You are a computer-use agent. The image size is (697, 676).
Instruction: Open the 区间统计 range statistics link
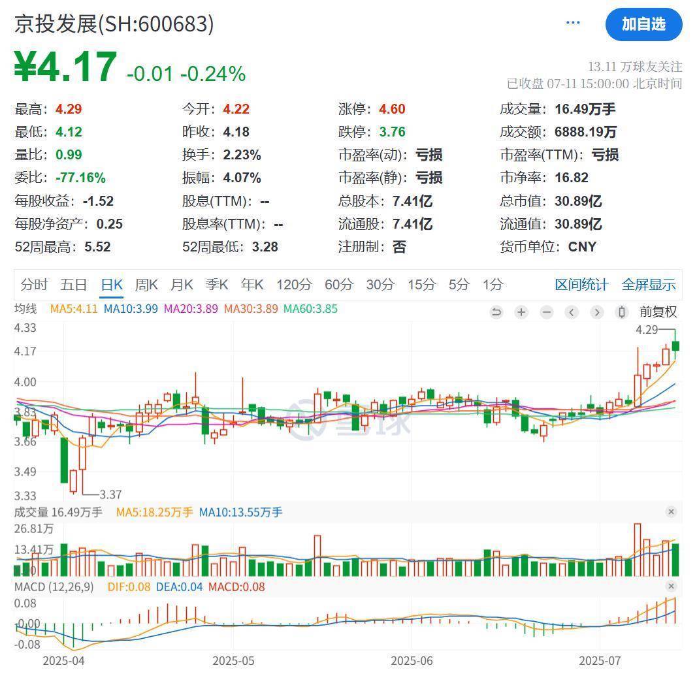pos(581,285)
